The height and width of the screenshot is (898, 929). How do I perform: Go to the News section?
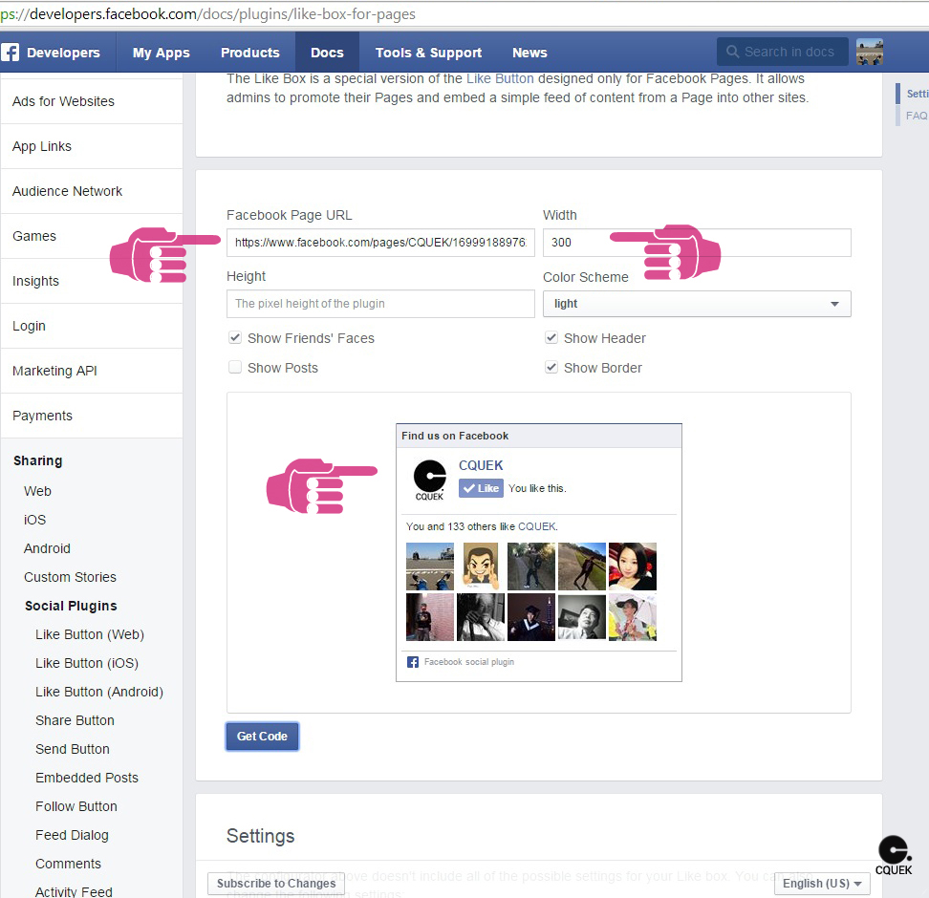coord(529,53)
